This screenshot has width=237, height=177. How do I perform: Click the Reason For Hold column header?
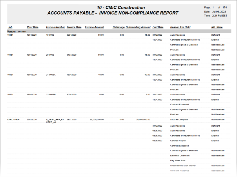pyautogui.click(x=180, y=27)
